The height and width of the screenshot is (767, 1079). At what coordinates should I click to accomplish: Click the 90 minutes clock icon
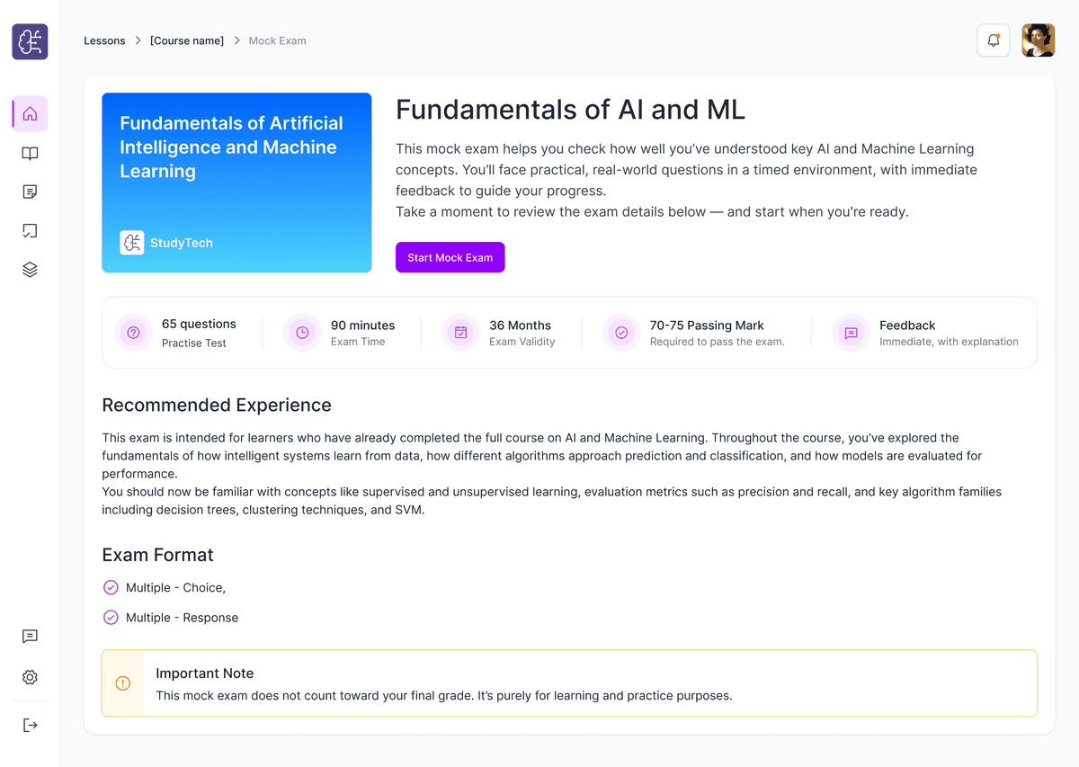click(x=302, y=333)
